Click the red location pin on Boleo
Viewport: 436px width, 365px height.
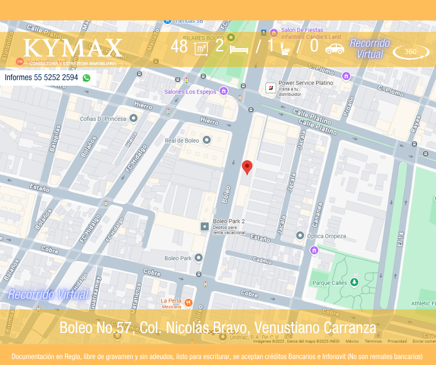(x=247, y=167)
